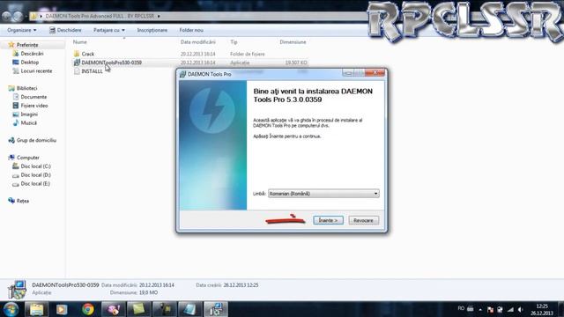Click Inscripționare in toolbar
564x317 pixels.
(152, 30)
